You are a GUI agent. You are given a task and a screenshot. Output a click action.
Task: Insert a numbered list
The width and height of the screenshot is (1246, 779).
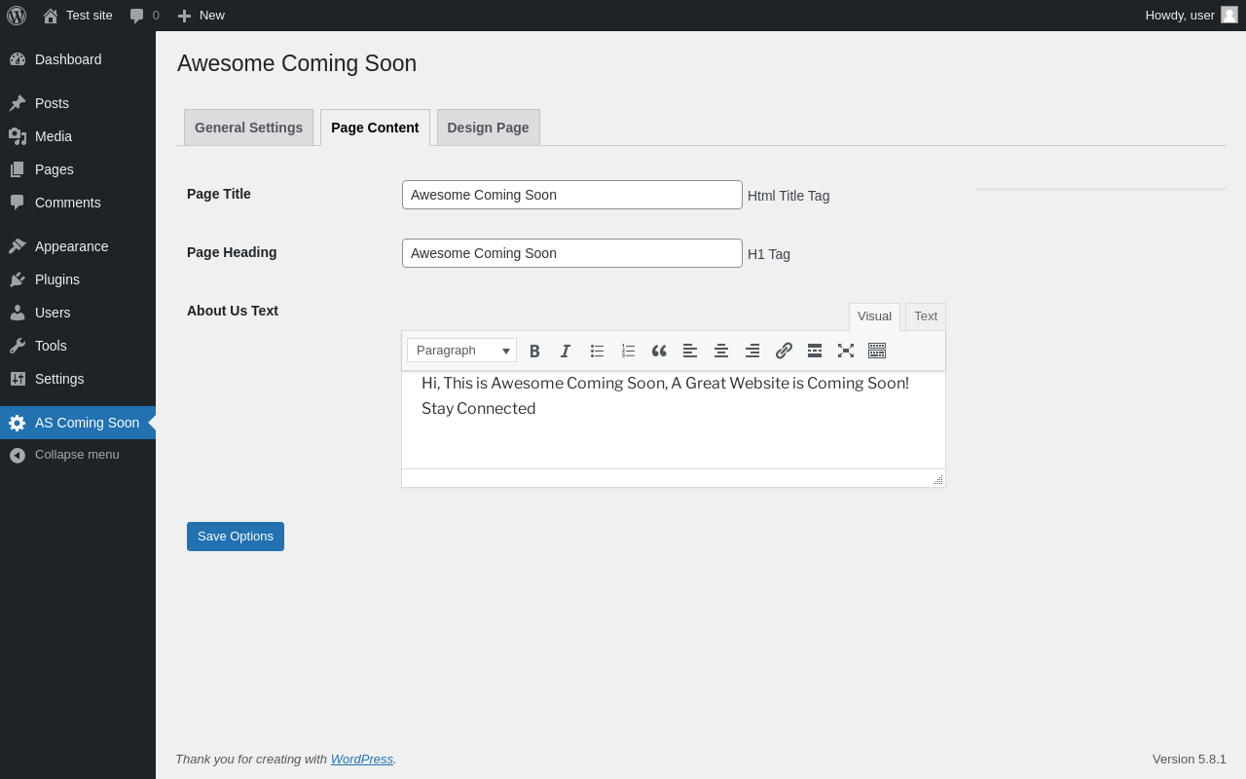pos(628,351)
